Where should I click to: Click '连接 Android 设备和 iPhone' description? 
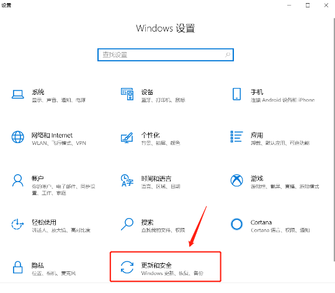(x=283, y=100)
